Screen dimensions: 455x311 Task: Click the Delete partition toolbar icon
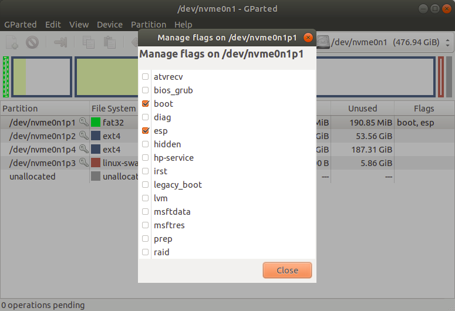tap(32, 42)
